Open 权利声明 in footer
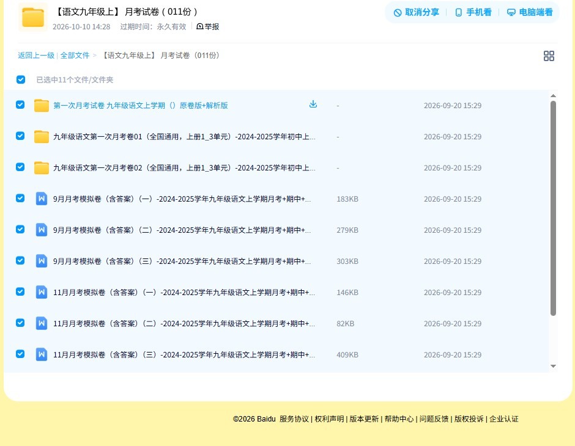The height and width of the screenshot is (446, 575). (329, 419)
